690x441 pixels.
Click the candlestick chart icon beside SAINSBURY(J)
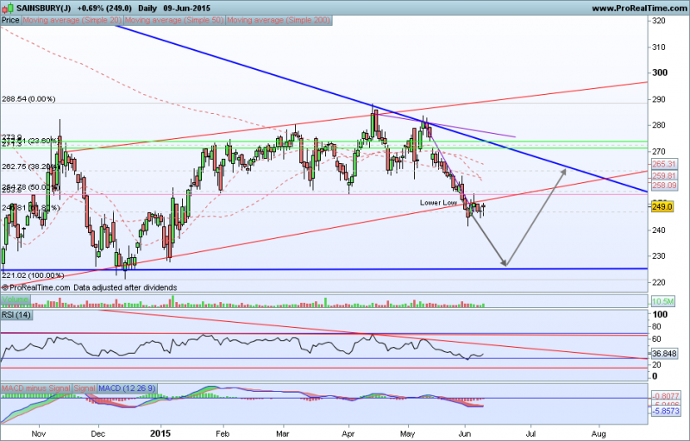click(9, 6)
